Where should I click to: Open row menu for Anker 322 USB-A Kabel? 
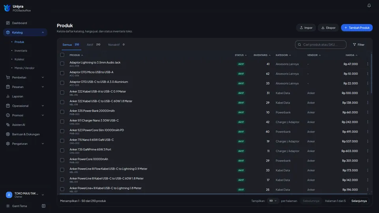click(x=368, y=93)
